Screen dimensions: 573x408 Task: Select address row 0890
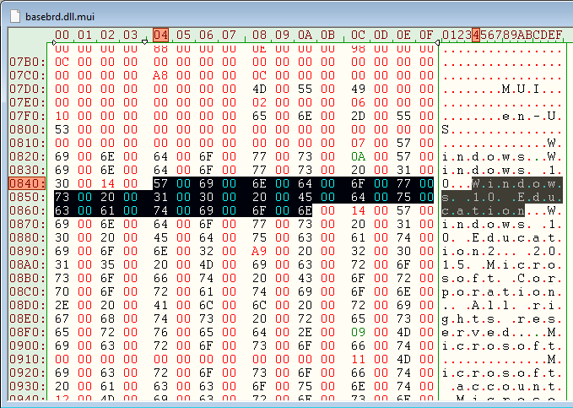click(x=27, y=251)
